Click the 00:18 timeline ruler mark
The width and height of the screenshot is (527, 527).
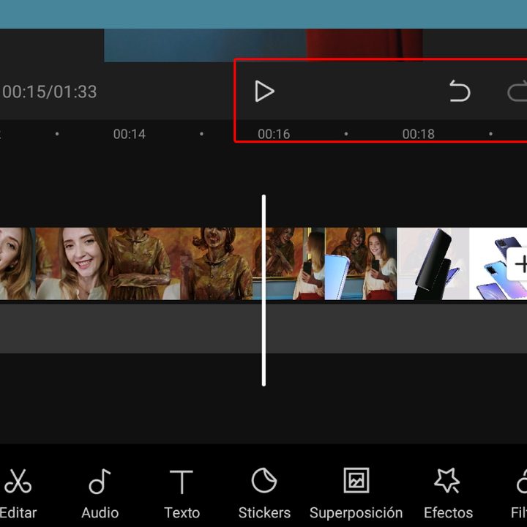click(x=418, y=134)
